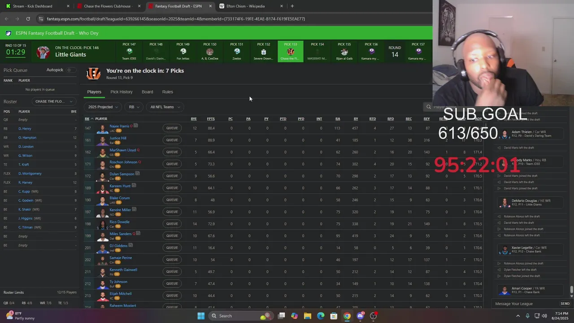
Task: Switch to Stream - Kick Dashboard tab
Action: pos(37,6)
